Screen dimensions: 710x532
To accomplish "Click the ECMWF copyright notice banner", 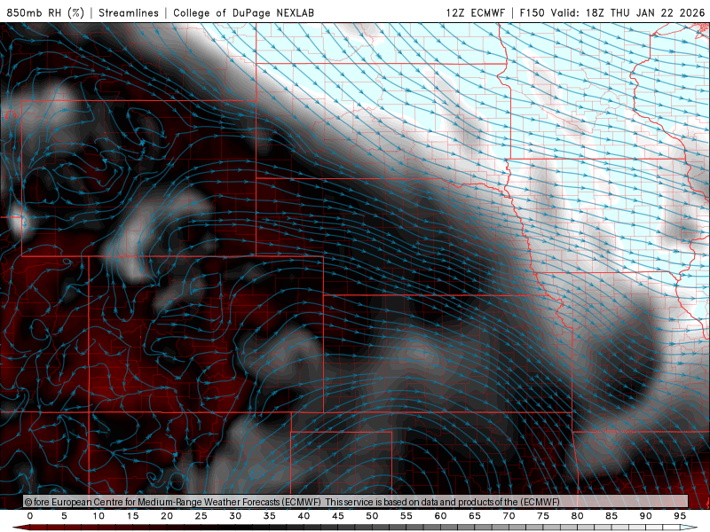I will click(356, 502).
